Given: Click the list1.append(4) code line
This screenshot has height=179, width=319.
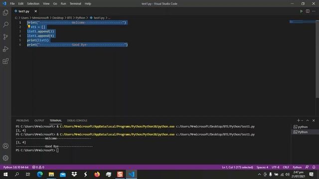Looking at the screenshot, I should click(40, 36).
